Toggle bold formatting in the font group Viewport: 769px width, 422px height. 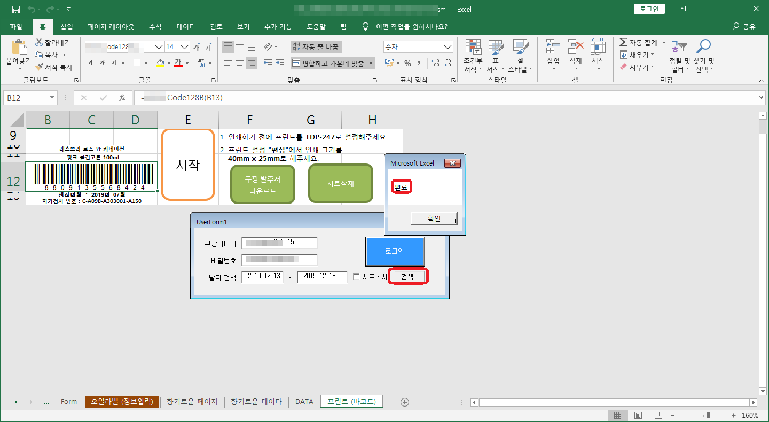click(x=90, y=63)
